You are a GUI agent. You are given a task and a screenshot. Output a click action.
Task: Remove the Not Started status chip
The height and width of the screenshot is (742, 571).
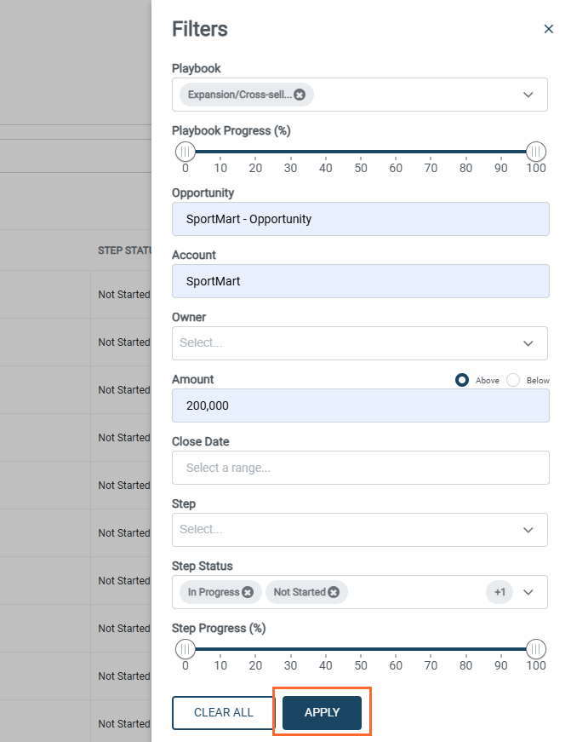tap(334, 592)
